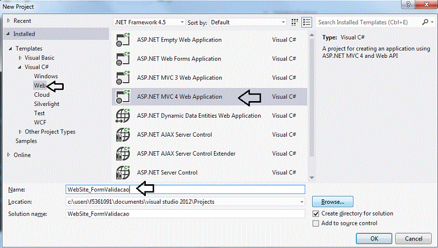438x248 pixels.
Task: Select ASP.NET Dynamic Data Entities Web Application
Action: tap(199, 116)
